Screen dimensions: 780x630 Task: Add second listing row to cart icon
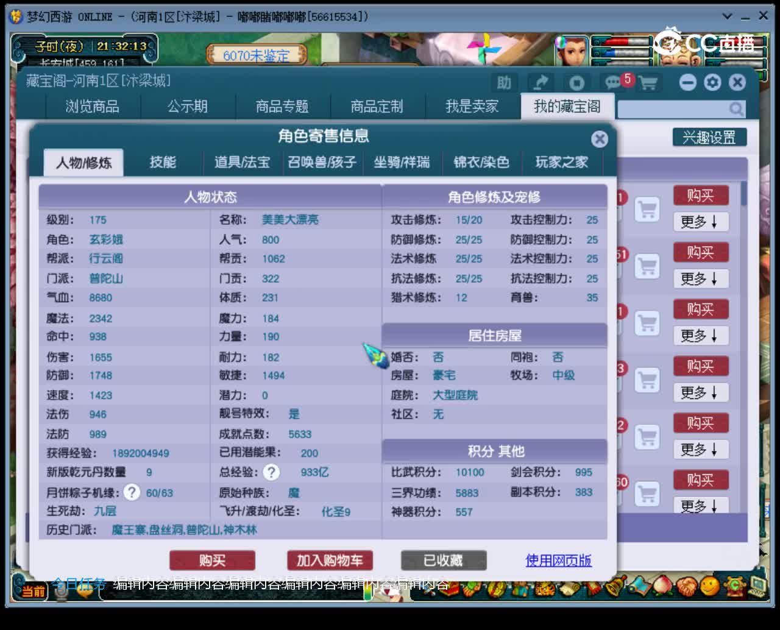click(647, 266)
